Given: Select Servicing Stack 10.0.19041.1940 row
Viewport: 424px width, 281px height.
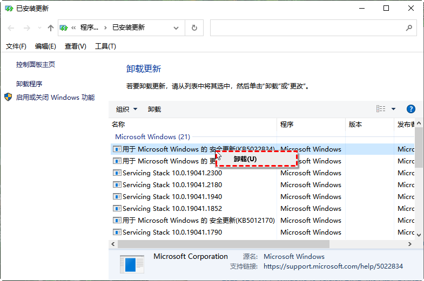Looking at the screenshot, I should click(263, 197).
